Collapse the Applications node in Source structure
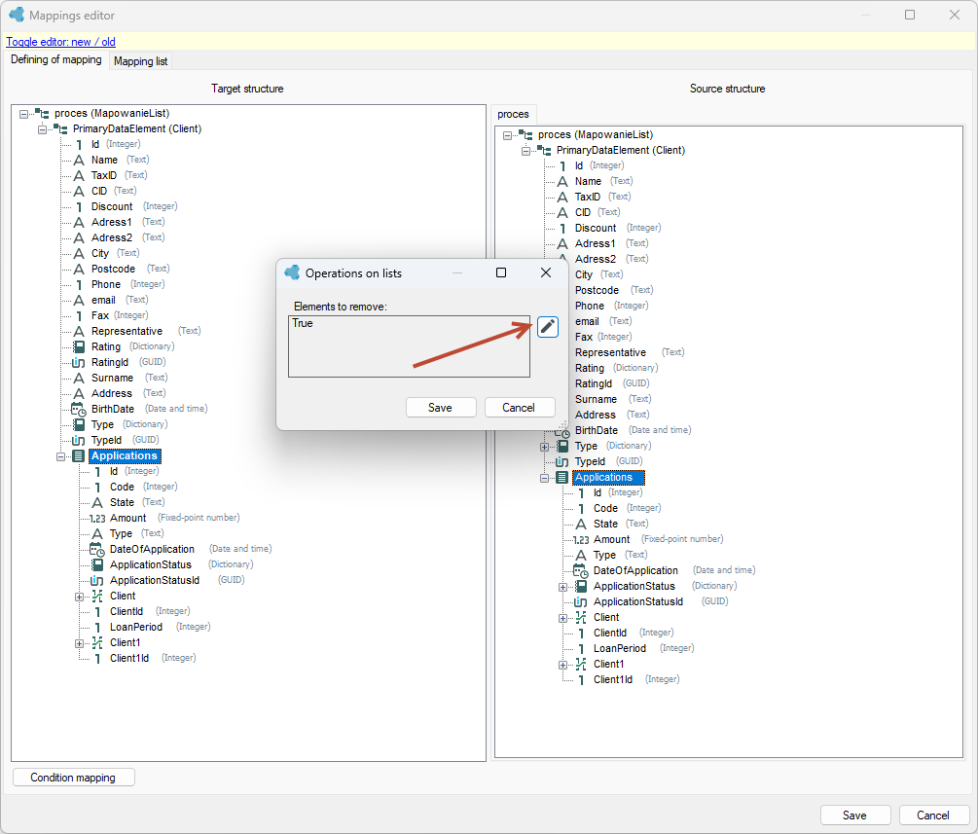The width and height of the screenshot is (978, 834). [x=544, y=478]
